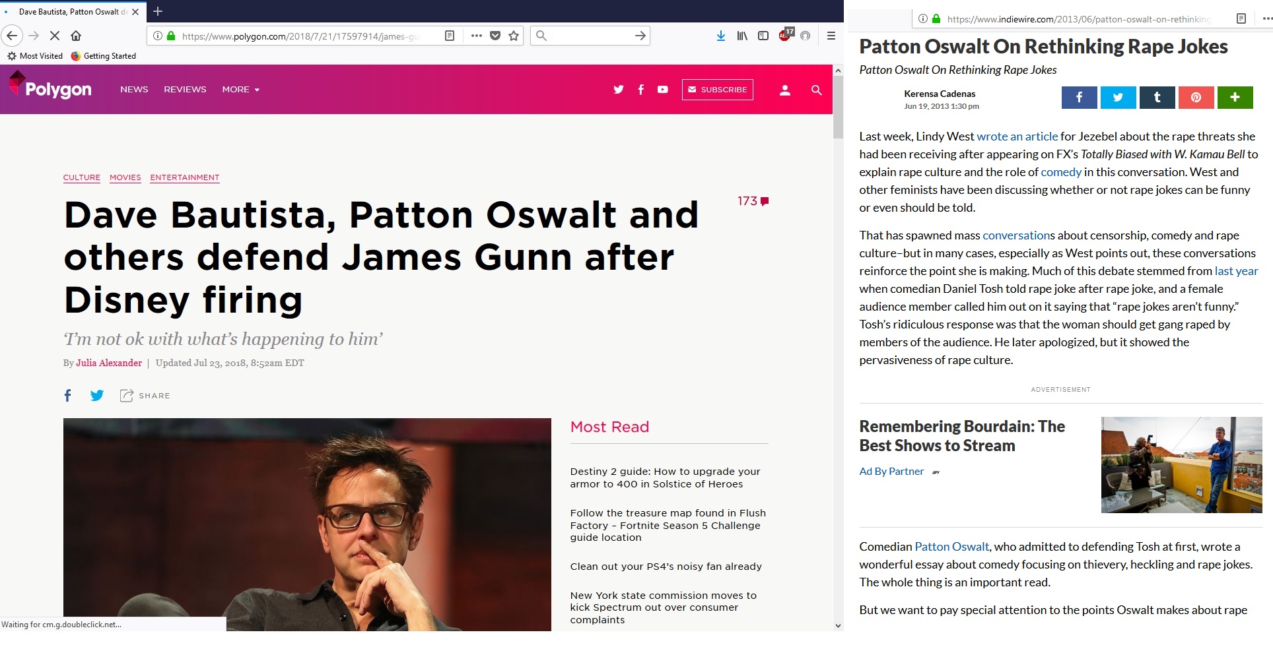Save page to Pocket
Image resolution: width=1273 pixels, height=649 pixels.
[x=495, y=36]
